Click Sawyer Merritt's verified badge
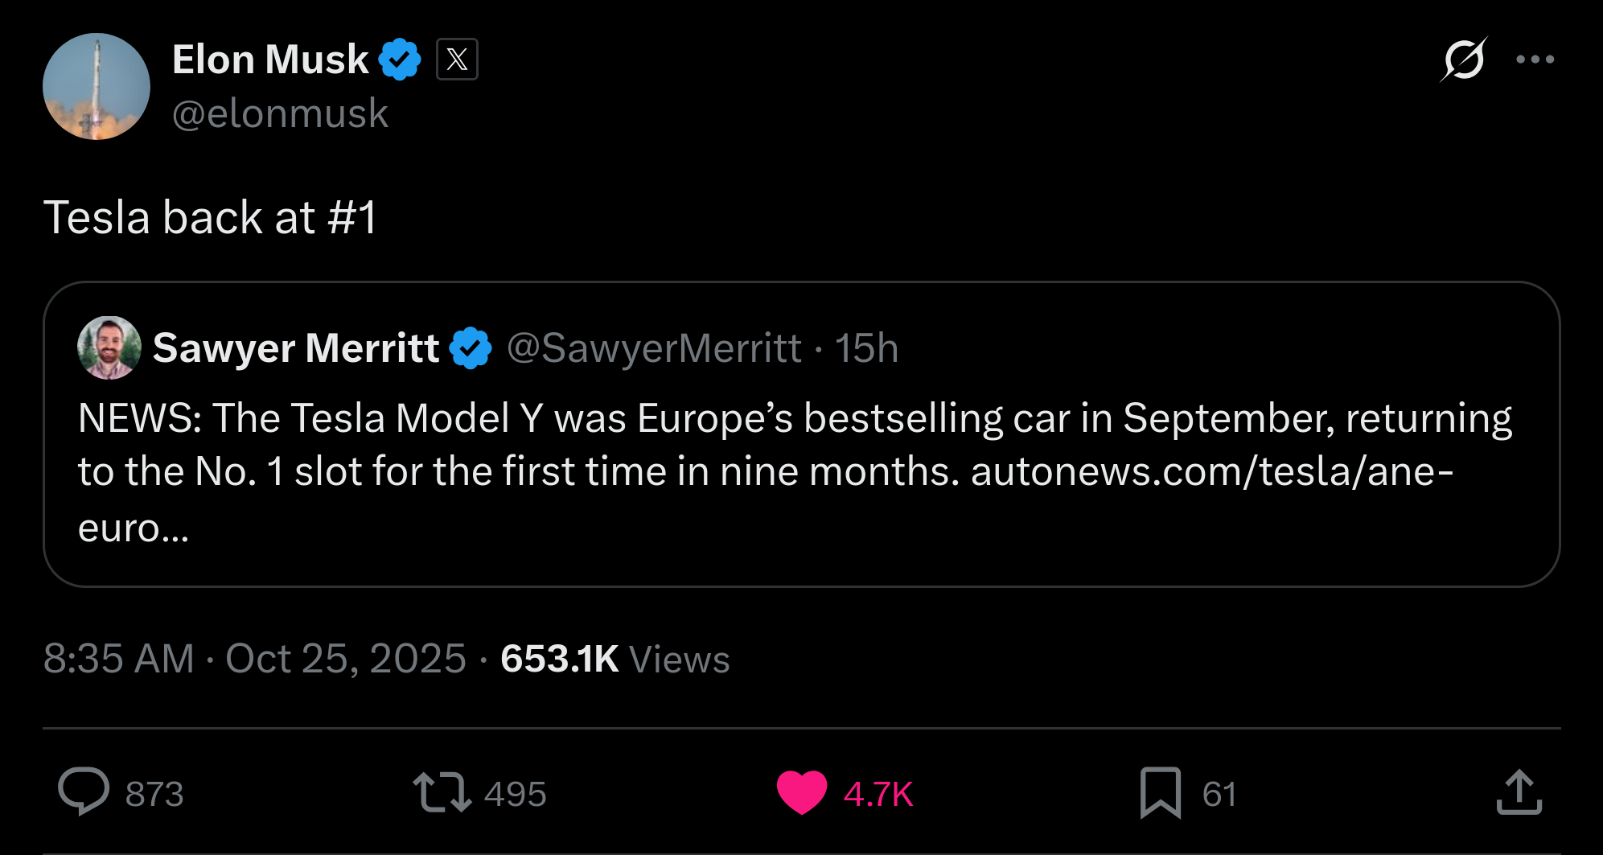 471,348
